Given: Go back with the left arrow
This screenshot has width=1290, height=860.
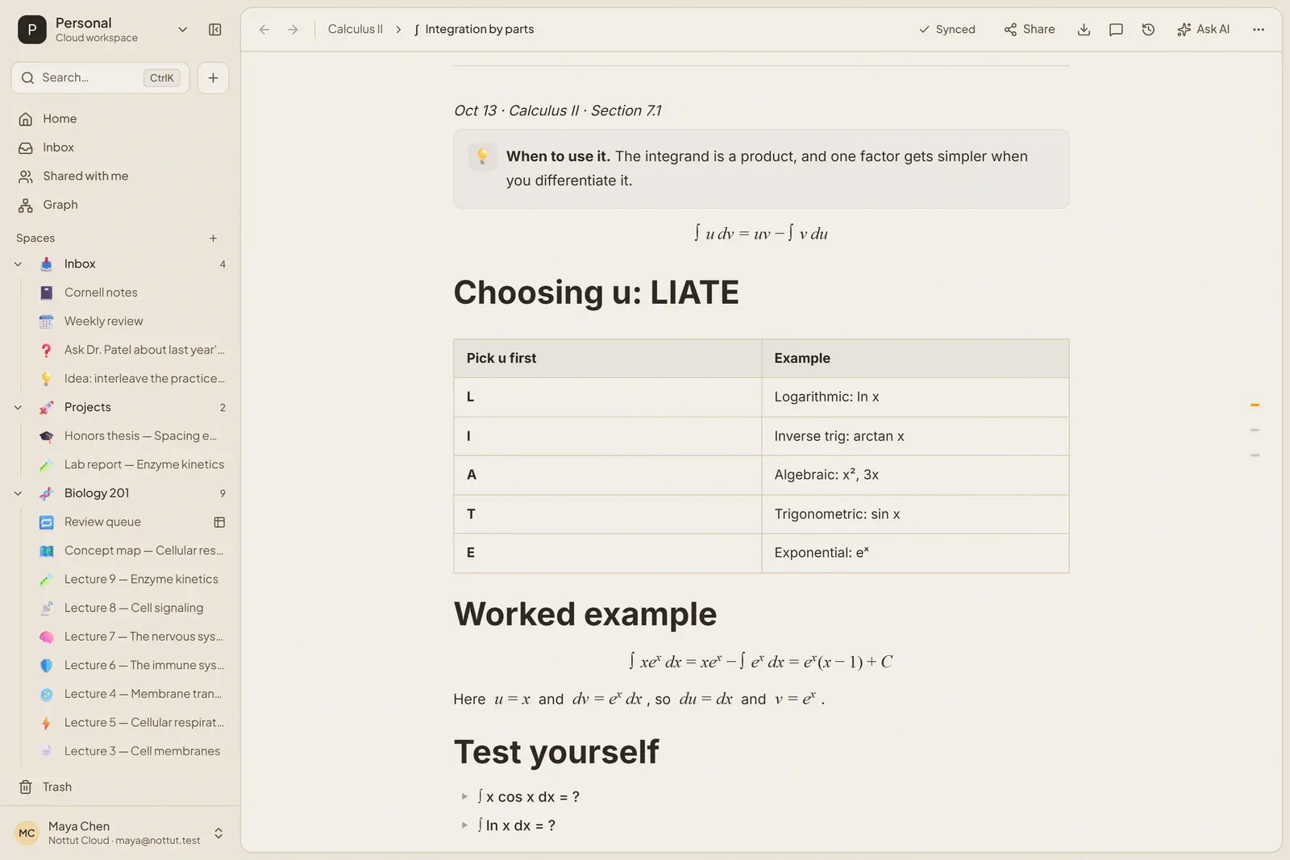Looking at the screenshot, I should pyautogui.click(x=264, y=30).
